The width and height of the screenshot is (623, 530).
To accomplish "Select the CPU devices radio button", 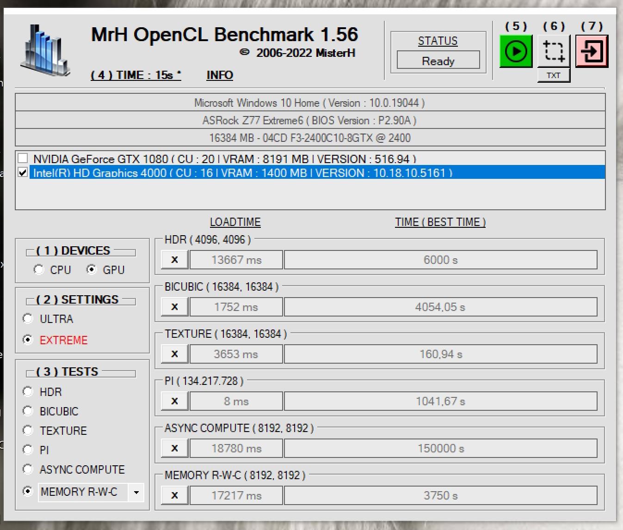I will click(x=39, y=269).
